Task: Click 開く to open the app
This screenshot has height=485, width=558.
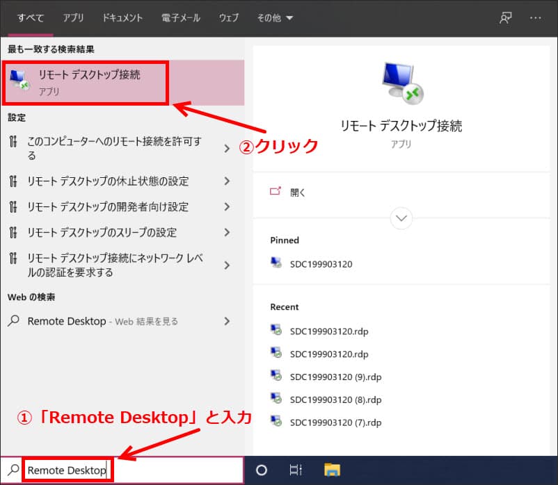Action: (x=298, y=192)
